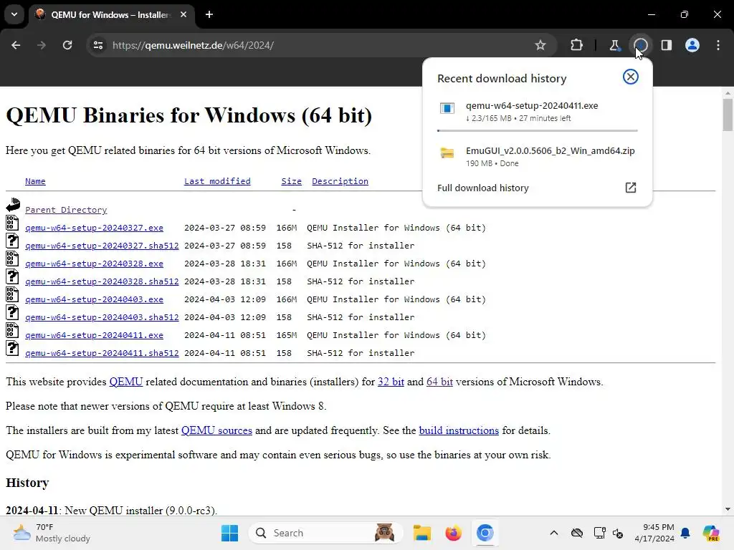
Task: Click the Downloads toolbar icon
Action: pos(641,45)
